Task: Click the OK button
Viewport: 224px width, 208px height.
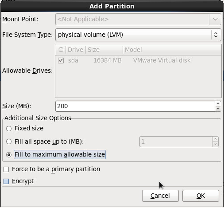Action: (x=201, y=196)
